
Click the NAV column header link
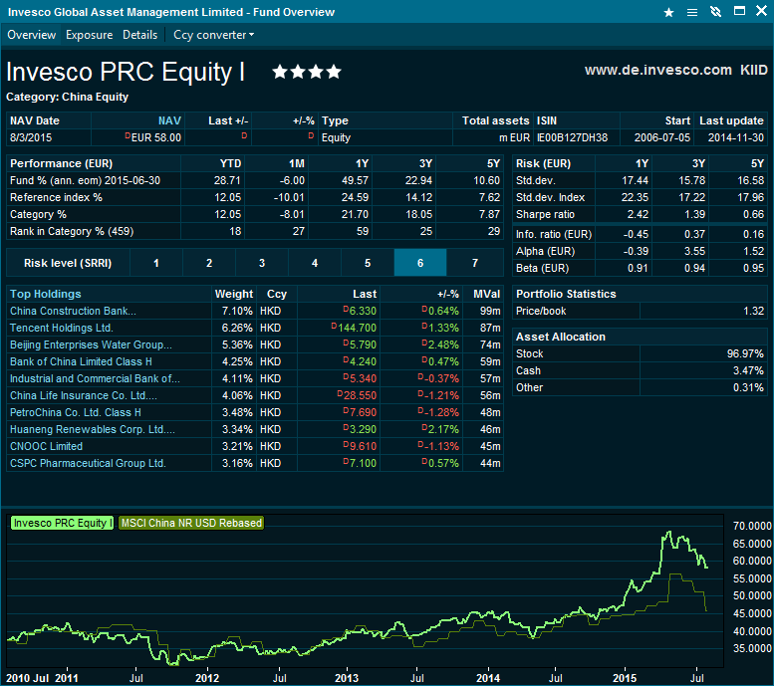point(169,120)
